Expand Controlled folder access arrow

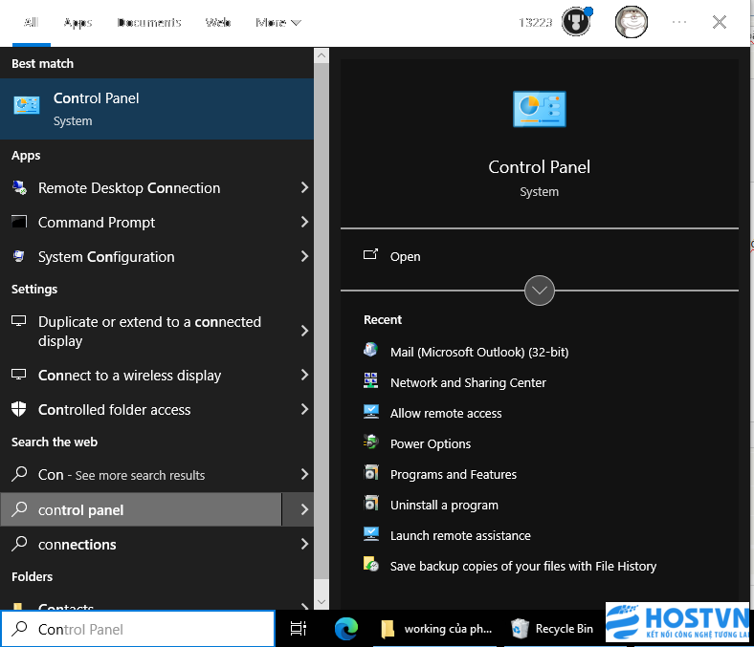point(304,409)
